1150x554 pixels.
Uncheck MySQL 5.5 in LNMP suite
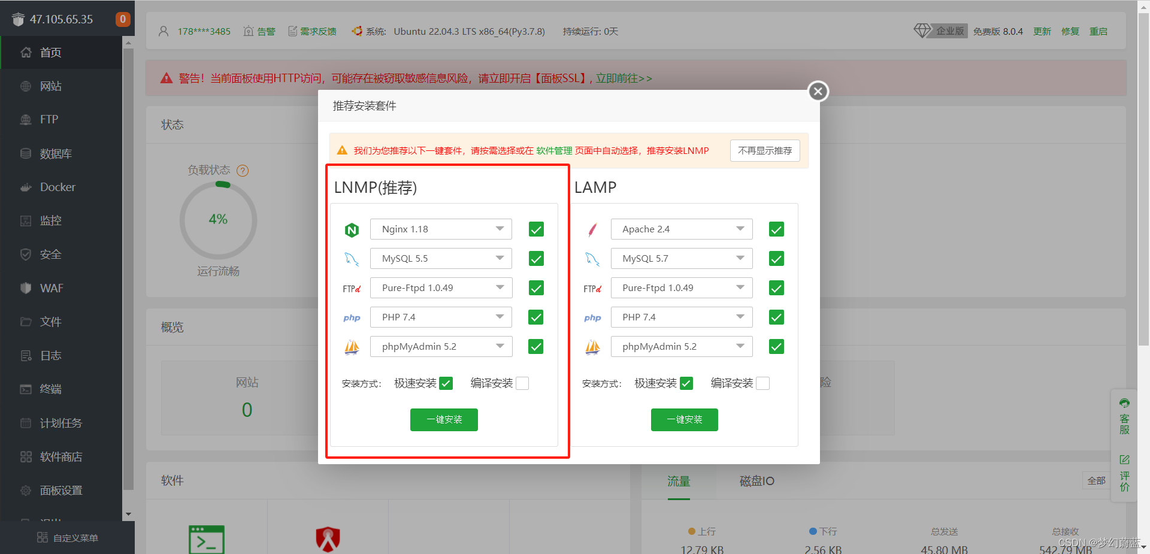pyautogui.click(x=536, y=259)
